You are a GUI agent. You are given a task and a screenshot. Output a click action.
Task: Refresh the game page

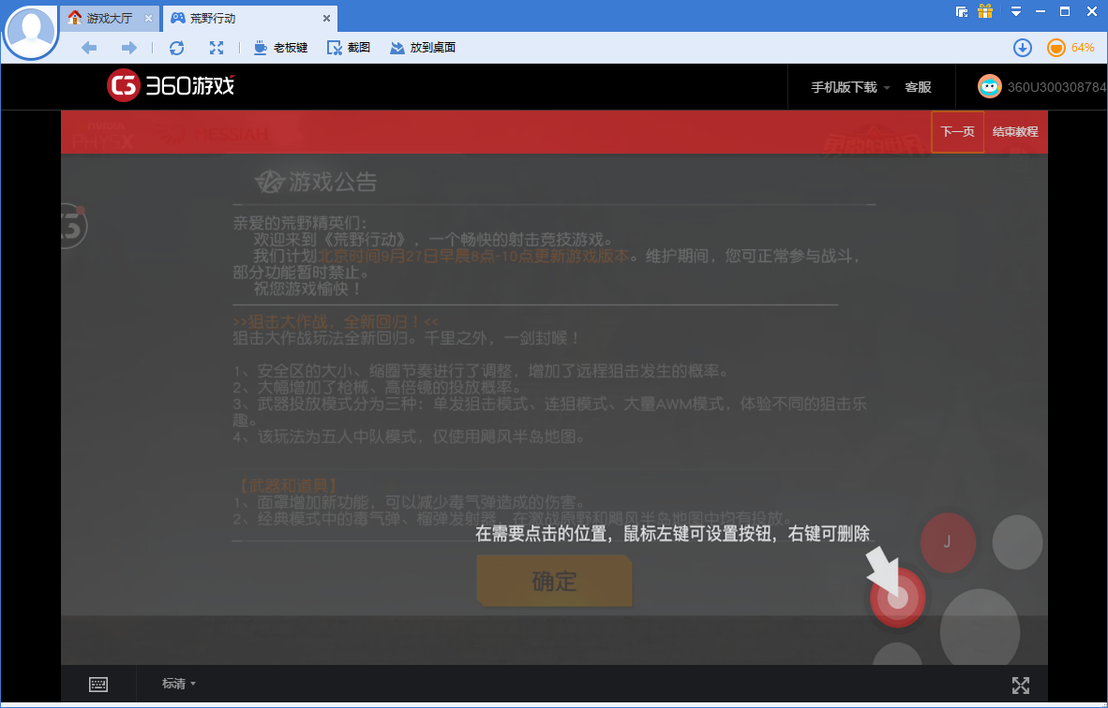point(176,48)
